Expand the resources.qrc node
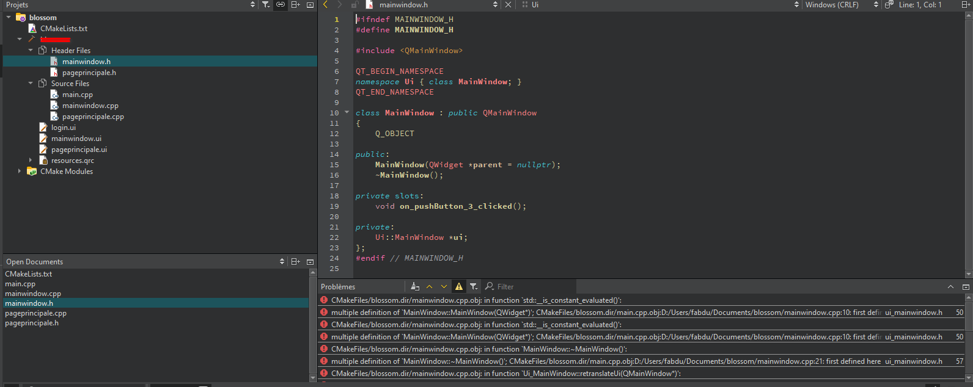973x387 pixels. pyautogui.click(x=31, y=161)
